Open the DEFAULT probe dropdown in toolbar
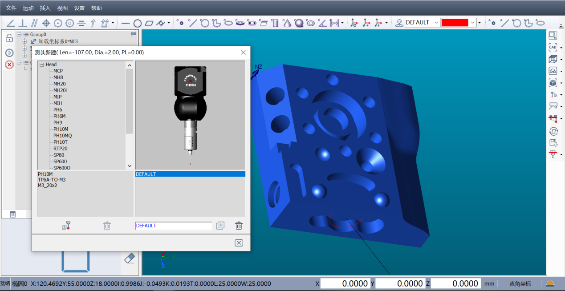565x291 pixels. [x=436, y=23]
